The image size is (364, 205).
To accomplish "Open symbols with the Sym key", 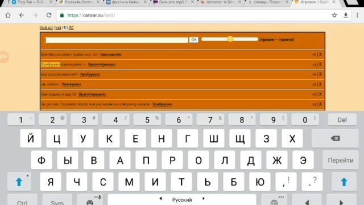I will pyautogui.click(x=57, y=200).
